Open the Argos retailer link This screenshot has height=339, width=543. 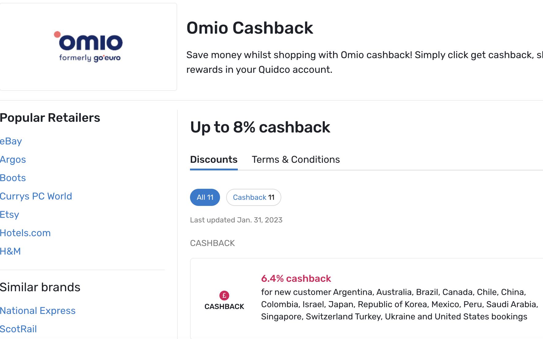tap(13, 159)
